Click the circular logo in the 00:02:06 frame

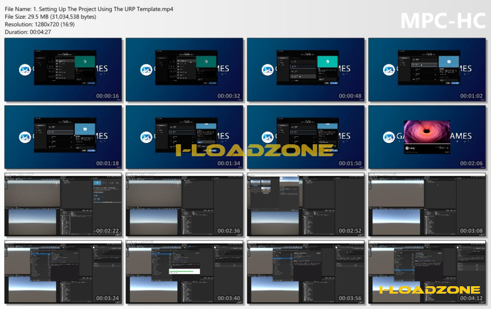point(389,137)
